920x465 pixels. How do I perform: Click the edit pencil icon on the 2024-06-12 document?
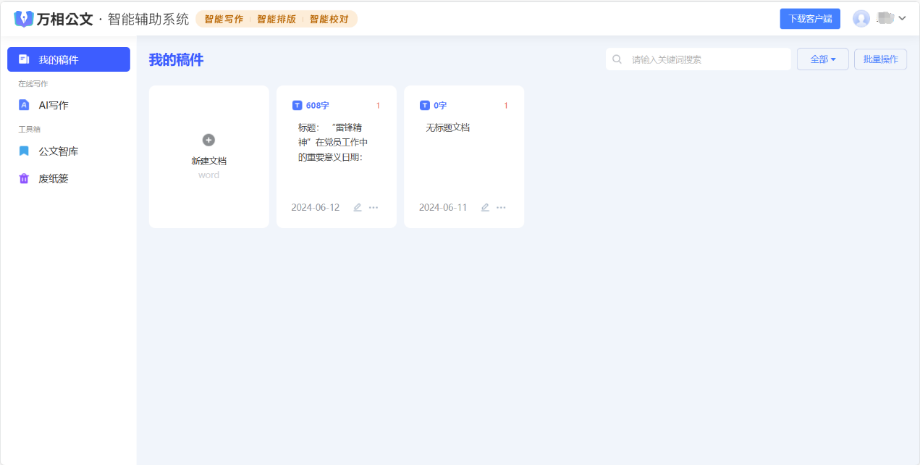click(357, 207)
